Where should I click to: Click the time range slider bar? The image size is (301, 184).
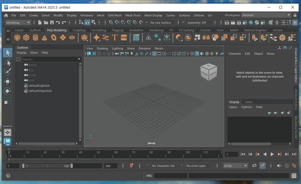(x=47, y=166)
